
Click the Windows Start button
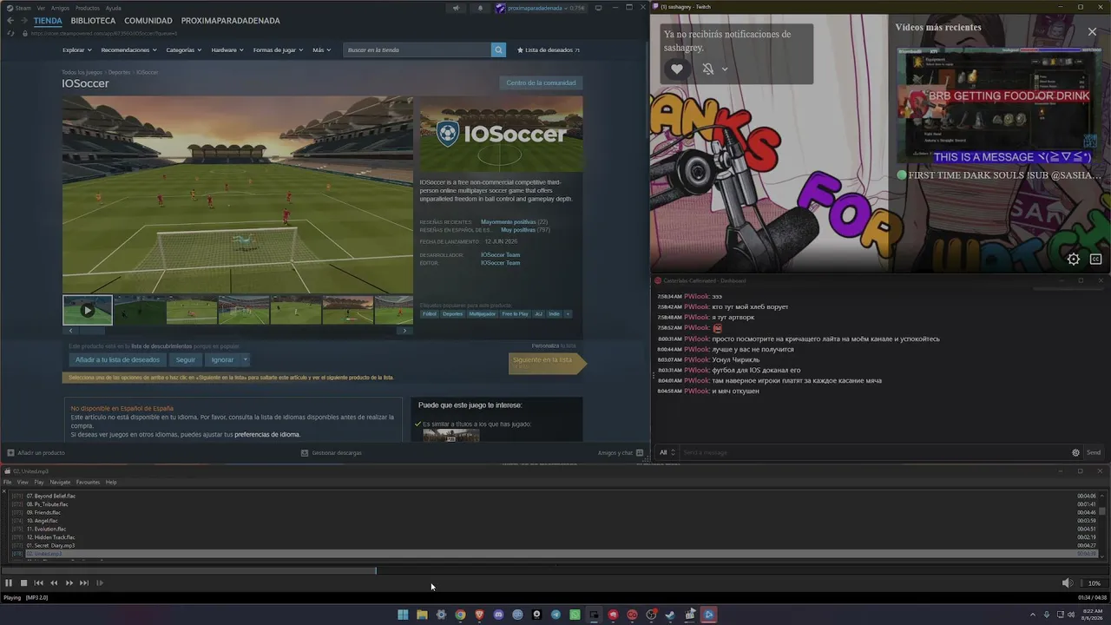[403, 615]
